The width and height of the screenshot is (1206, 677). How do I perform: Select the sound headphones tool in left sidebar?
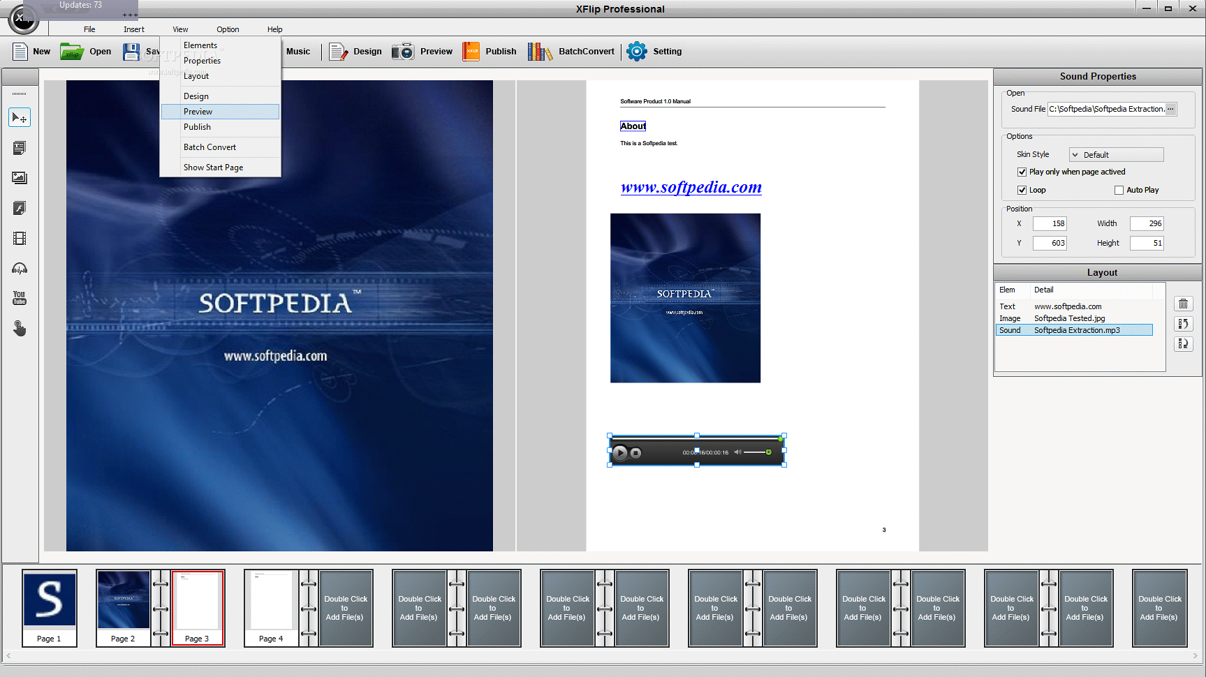[x=20, y=269]
